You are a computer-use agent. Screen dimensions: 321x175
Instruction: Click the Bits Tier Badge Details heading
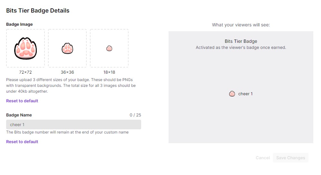(x=38, y=11)
